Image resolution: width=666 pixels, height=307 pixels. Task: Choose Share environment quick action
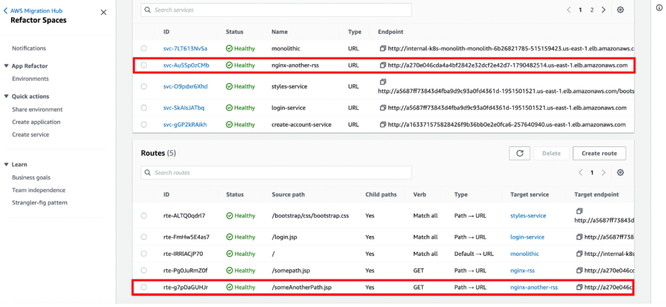point(37,109)
